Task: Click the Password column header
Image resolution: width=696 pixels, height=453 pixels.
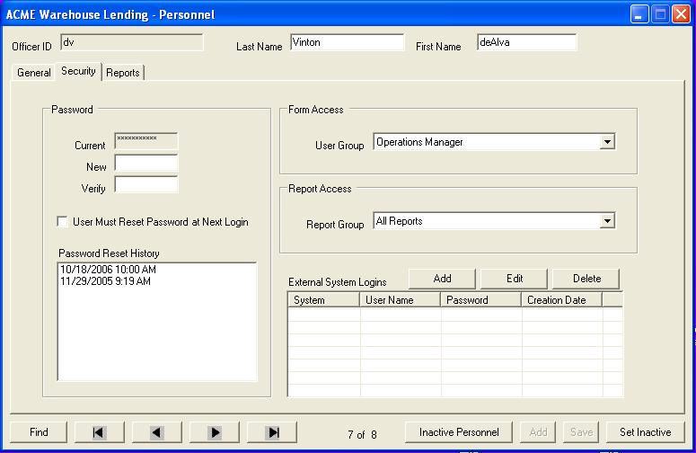Action: [481, 300]
